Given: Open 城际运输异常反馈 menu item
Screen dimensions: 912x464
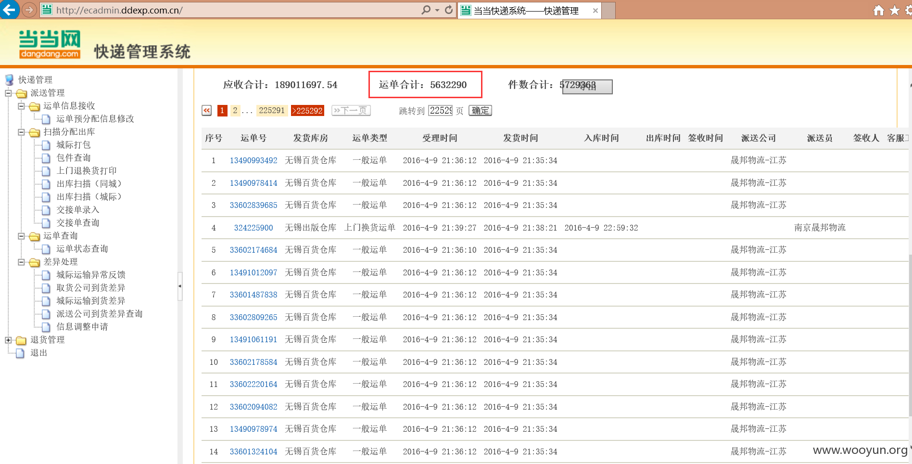Looking at the screenshot, I should (x=91, y=275).
